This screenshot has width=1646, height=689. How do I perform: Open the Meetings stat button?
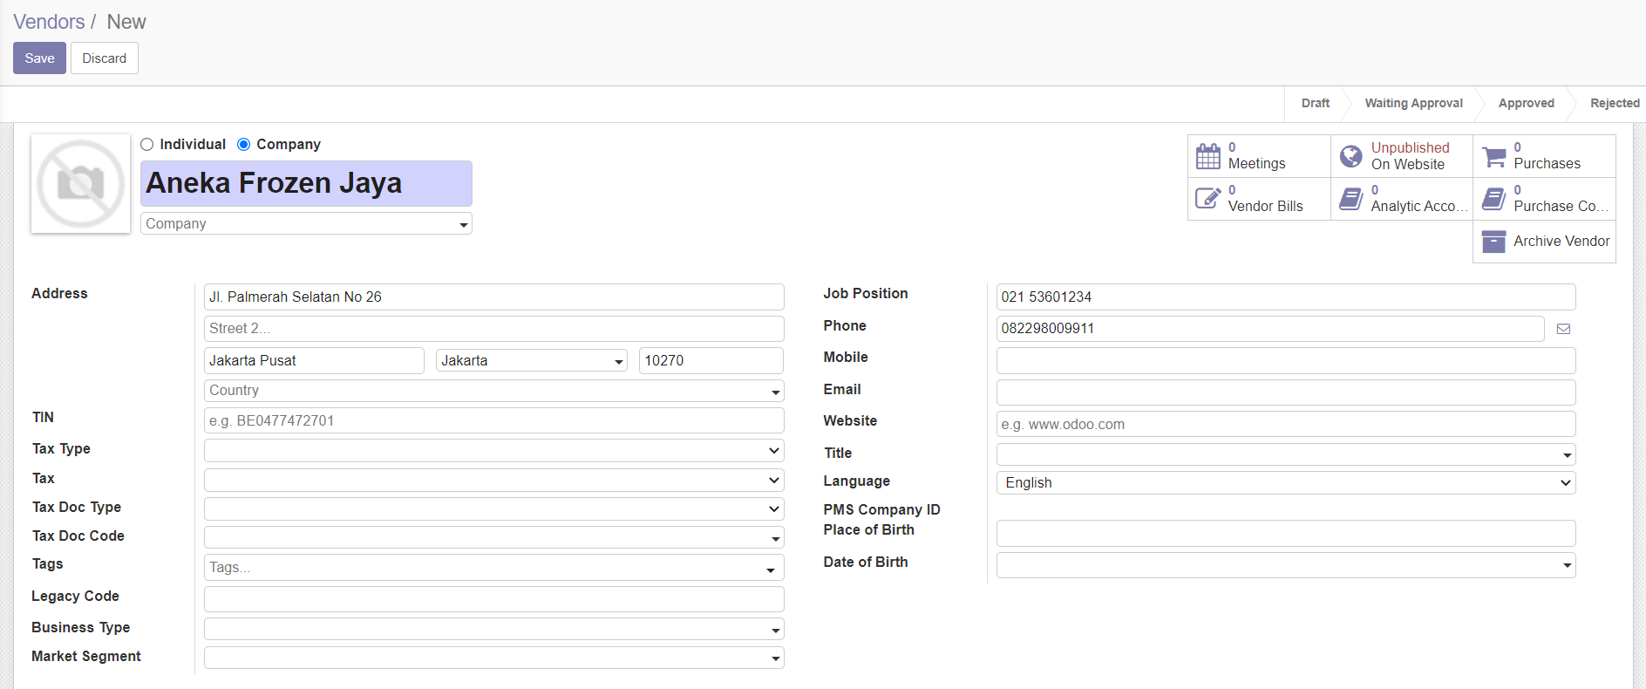[1259, 156]
